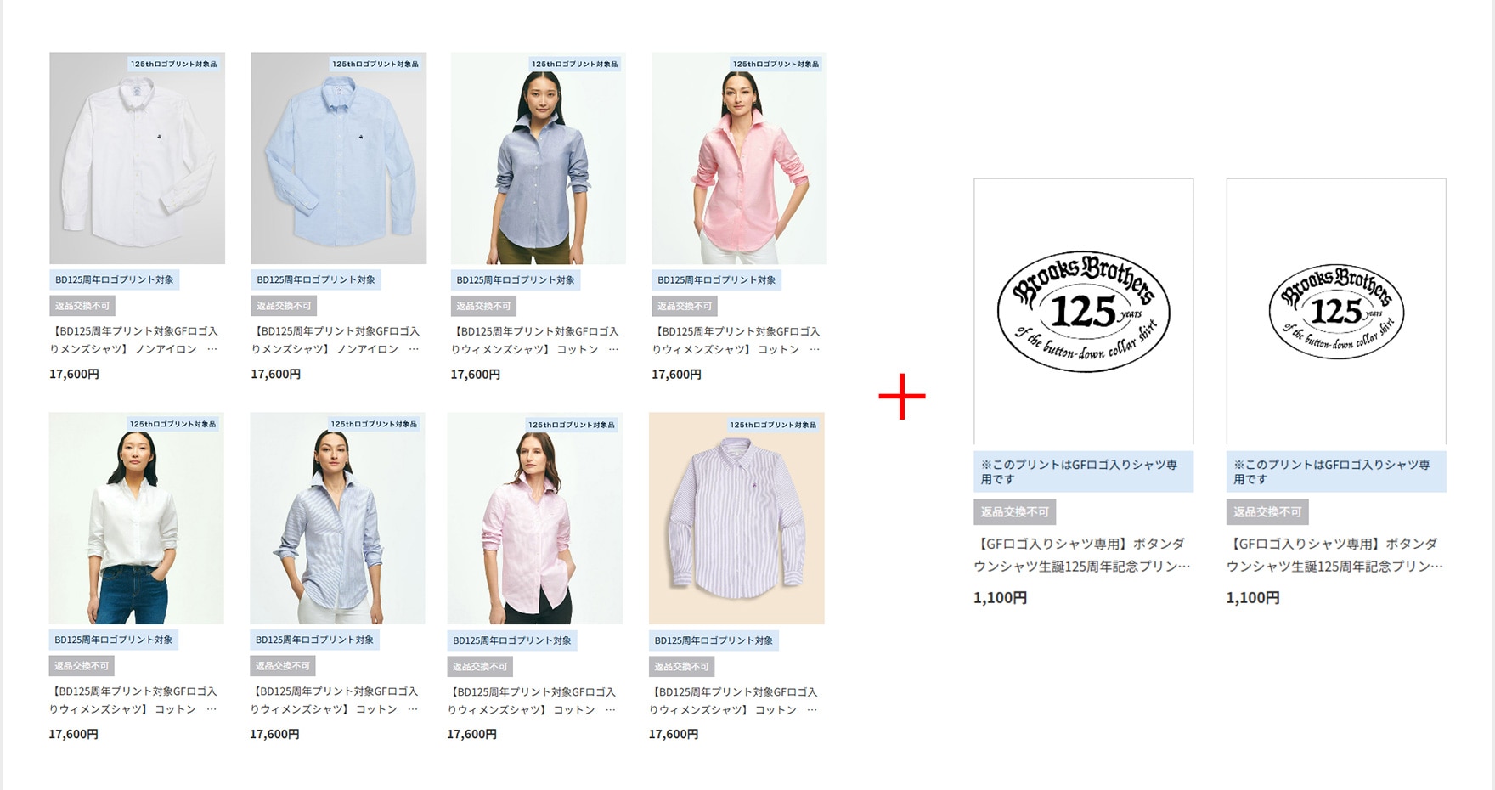1495x790 pixels.
Task: Open white shirt with jeans model photo
Action: tap(136, 518)
